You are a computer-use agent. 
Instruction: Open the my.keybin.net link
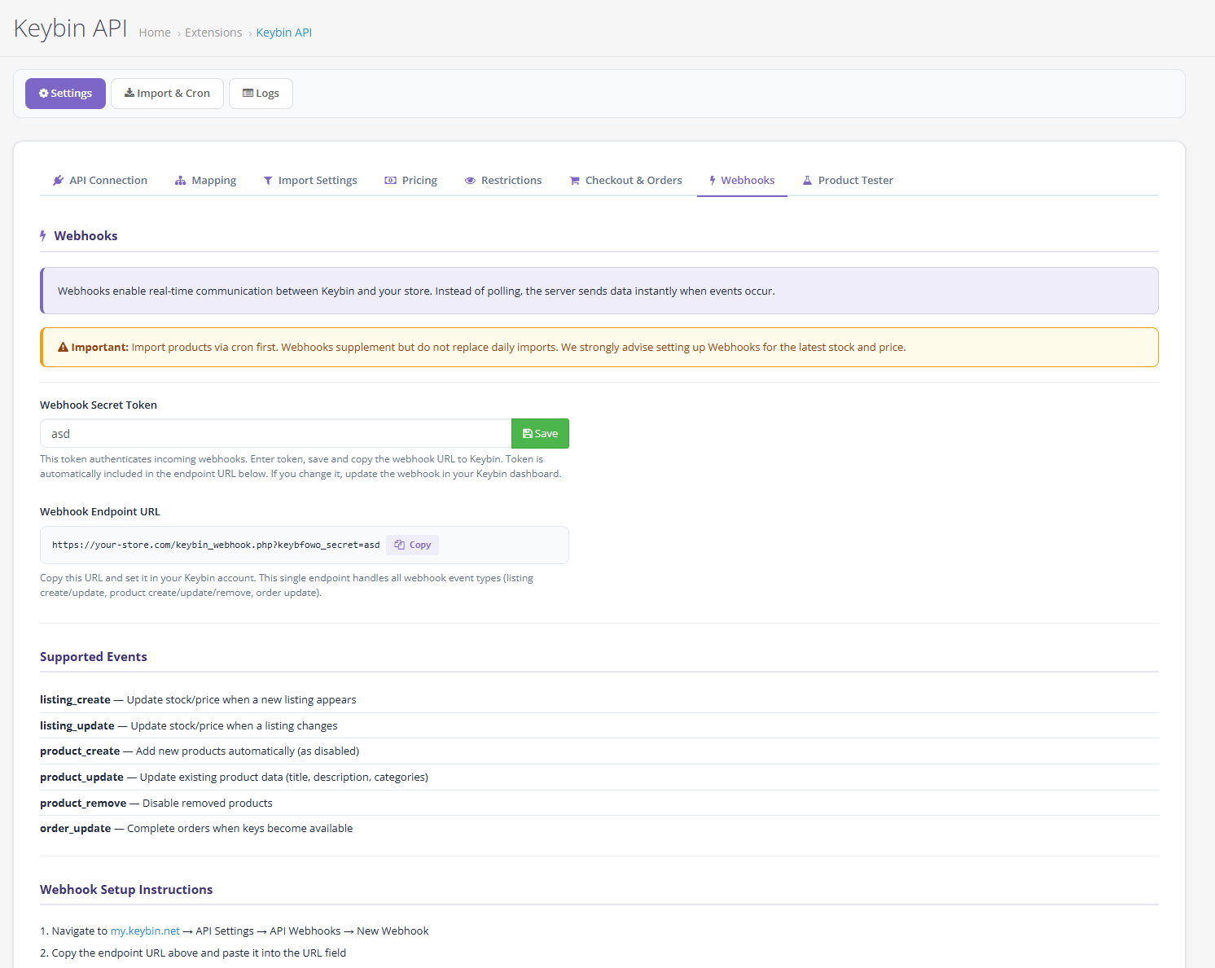coord(145,931)
